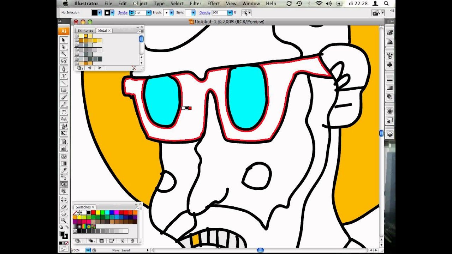Select the Eraser tool
Screen dimensions: 452x254
click(x=64, y=206)
